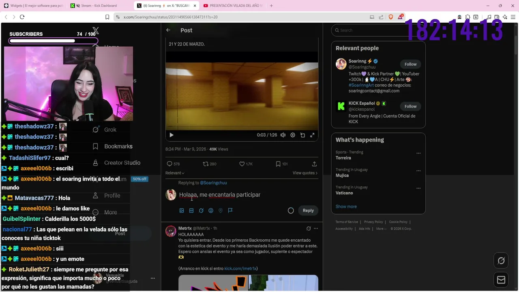Open the emoji picker in the reply
The image size is (519, 292).
(211, 210)
